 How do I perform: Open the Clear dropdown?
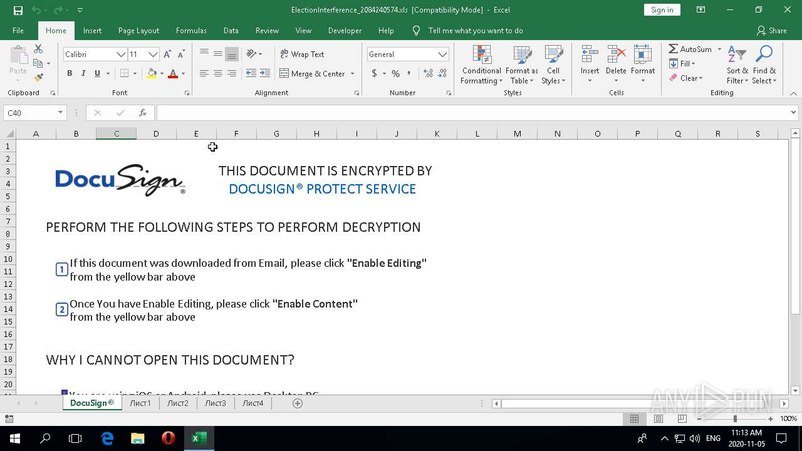(686, 78)
